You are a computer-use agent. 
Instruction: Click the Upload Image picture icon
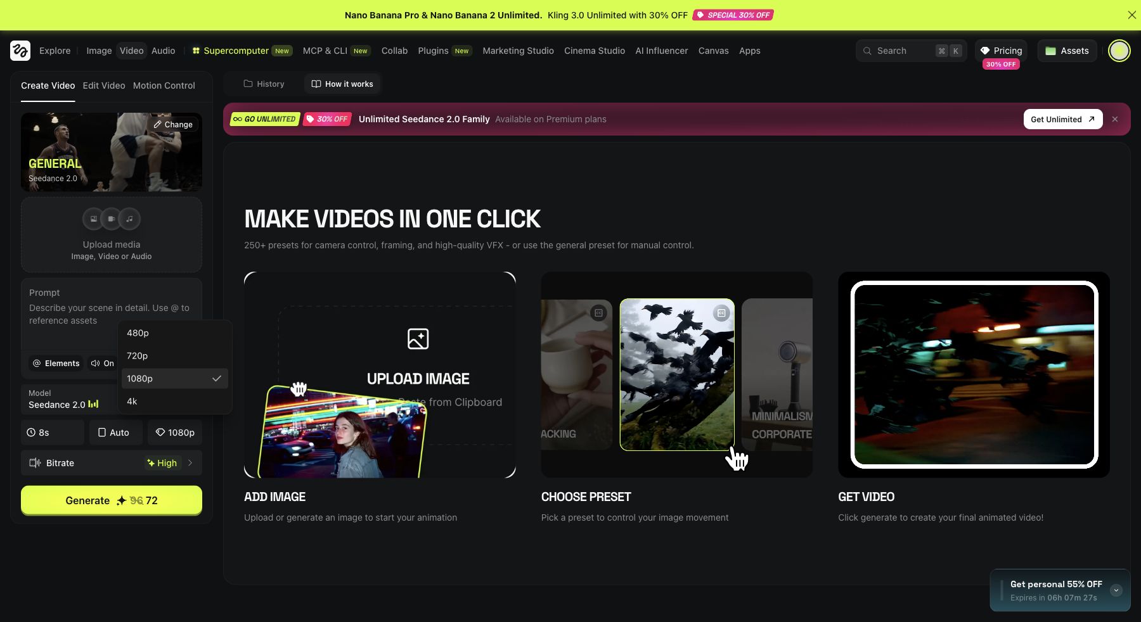[418, 339]
